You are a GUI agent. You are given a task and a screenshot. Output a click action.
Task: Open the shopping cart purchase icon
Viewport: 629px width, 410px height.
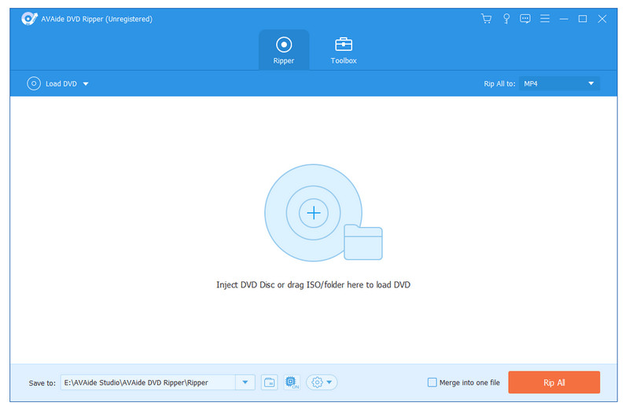point(486,19)
